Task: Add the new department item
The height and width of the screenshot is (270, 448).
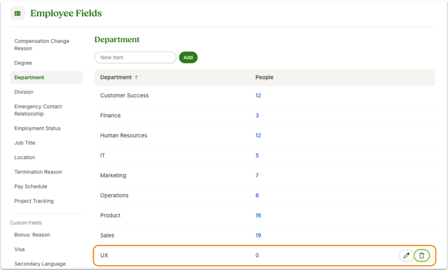Action: [188, 58]
